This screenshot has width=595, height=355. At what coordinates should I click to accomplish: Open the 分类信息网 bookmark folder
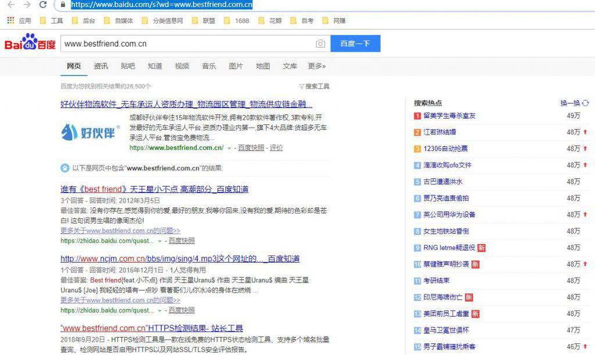tap(163, 20)
